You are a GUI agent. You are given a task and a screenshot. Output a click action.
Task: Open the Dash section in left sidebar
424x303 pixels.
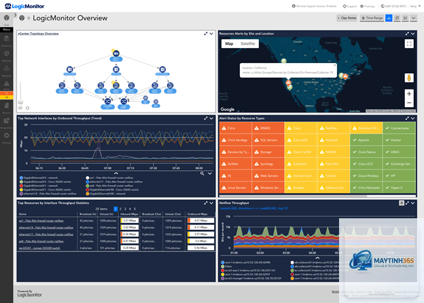[x=7, y=20]
